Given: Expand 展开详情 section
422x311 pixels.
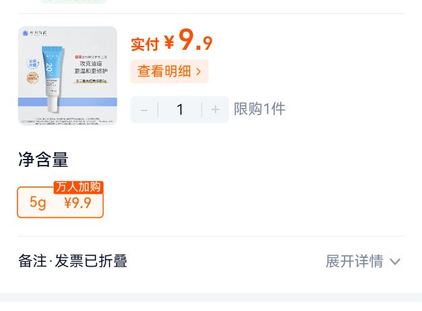Looking at the screenshot, I should tap(362, 261).
